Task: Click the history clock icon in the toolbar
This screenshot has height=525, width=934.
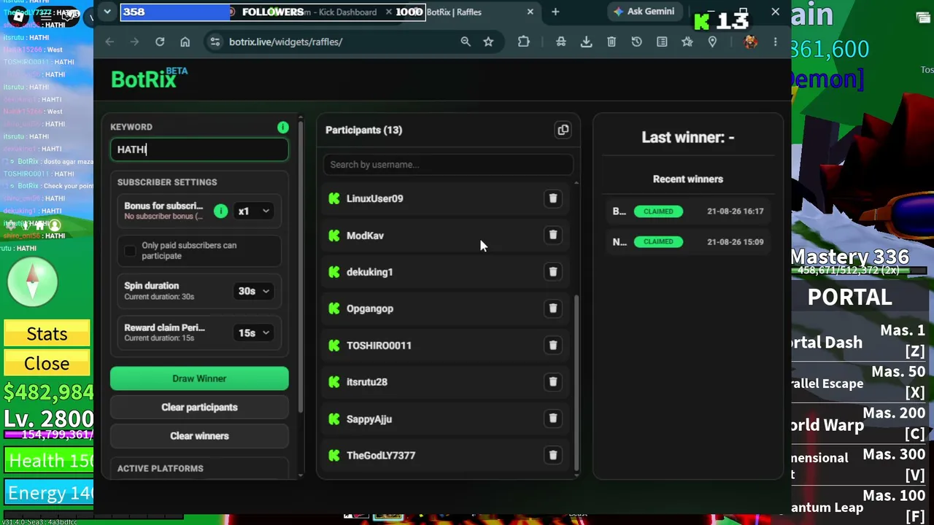Action: [636, 42]
